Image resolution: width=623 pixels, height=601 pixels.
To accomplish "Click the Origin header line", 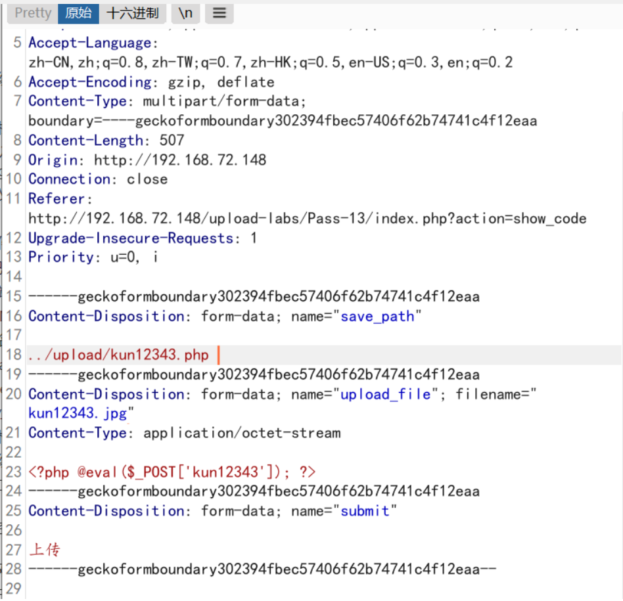I will (147, 160).
